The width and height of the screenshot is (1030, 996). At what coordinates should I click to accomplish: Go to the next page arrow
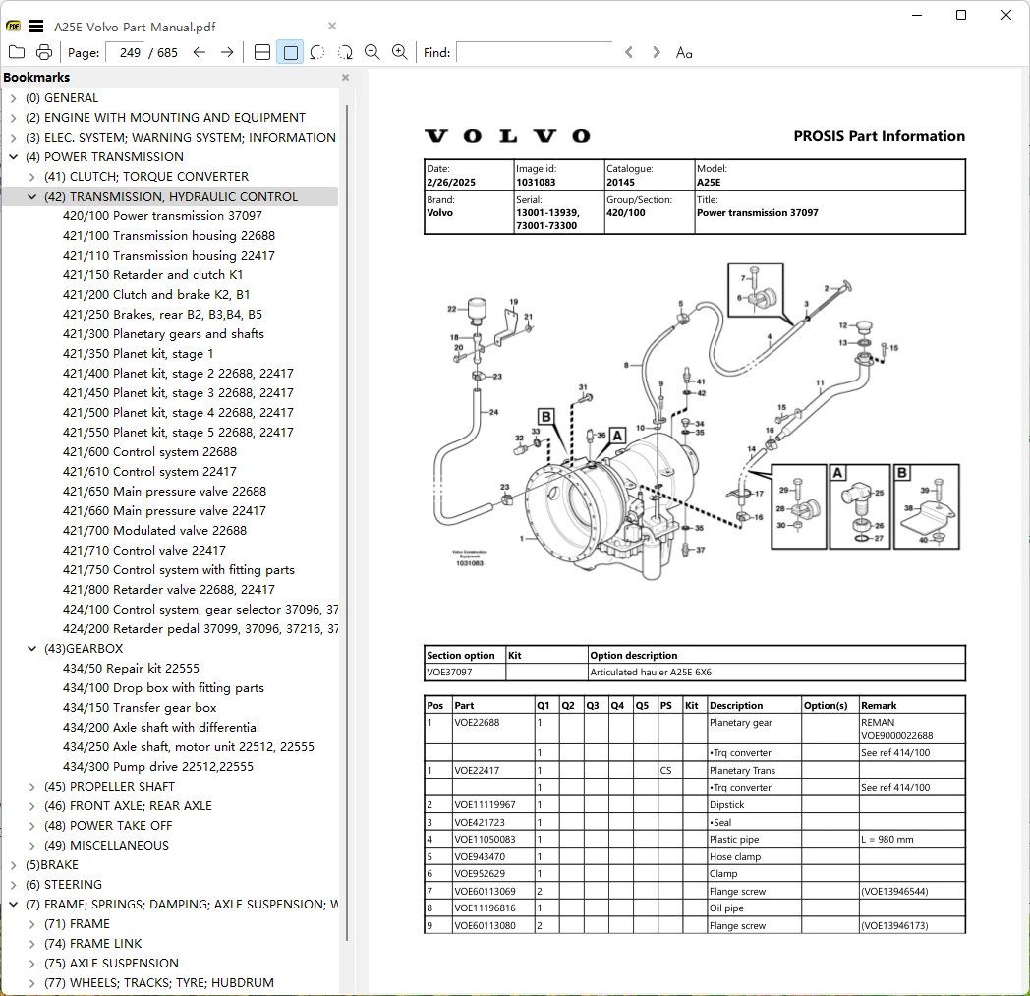coord(227,52)
